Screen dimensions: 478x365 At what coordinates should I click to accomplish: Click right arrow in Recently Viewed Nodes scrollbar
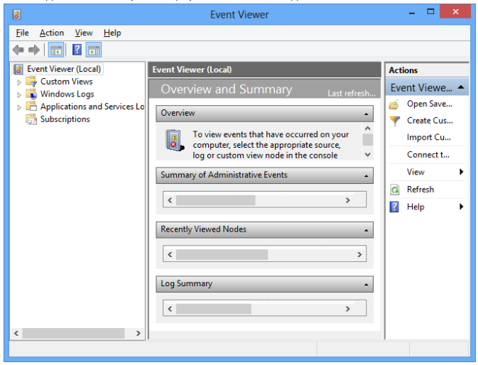(x=359, y=254)
